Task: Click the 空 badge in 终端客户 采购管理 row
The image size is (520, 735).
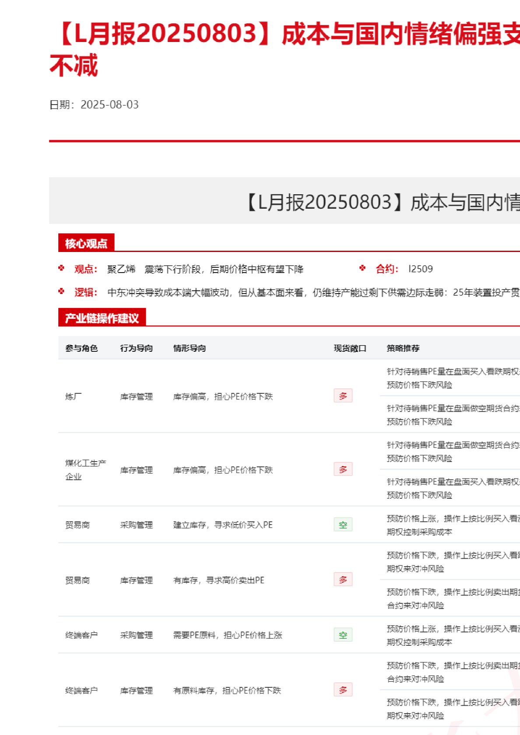Action: pyautogui.click(x=343, y=635)
